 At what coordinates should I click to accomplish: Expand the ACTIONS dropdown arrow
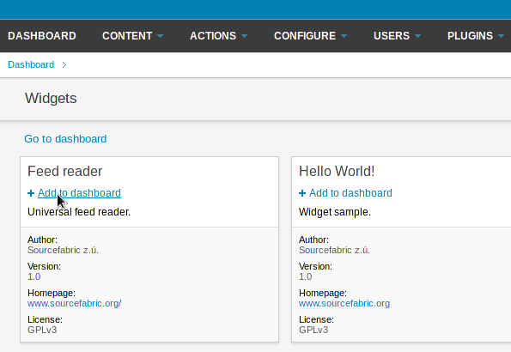[245, 36]
